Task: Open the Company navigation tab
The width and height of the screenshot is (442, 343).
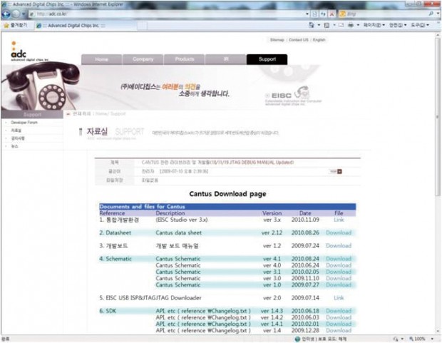Action: tap(143, 59)
